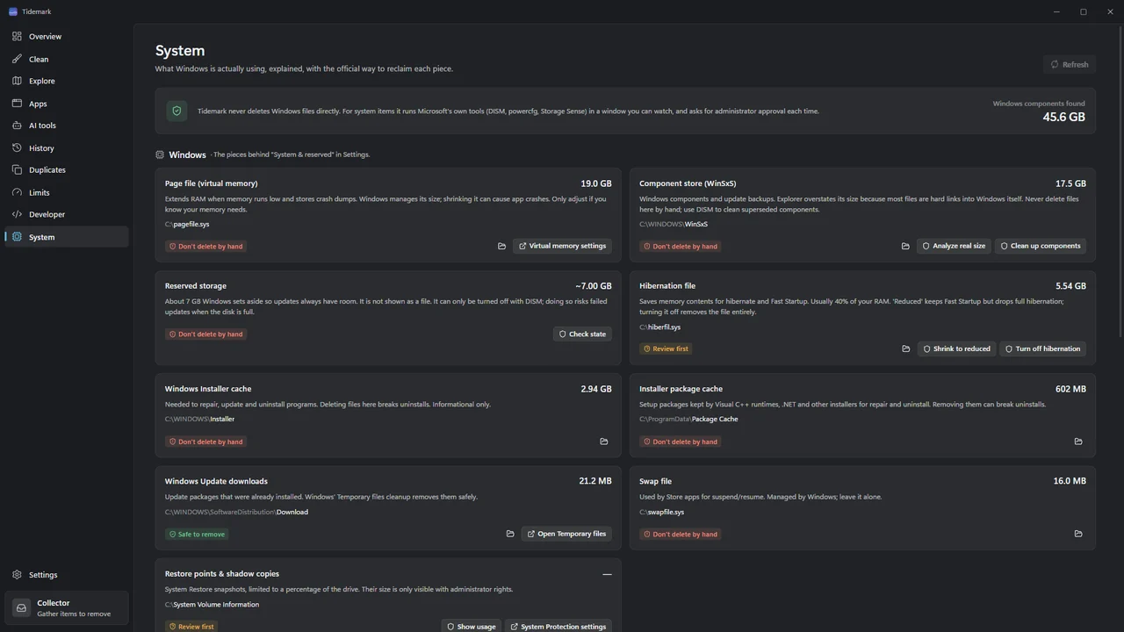The image size is (1124, 632).
Task: Open the Overview sidebar page
Action: click(x=66, y=37)
